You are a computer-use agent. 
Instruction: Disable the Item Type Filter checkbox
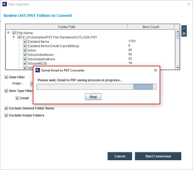6,91
